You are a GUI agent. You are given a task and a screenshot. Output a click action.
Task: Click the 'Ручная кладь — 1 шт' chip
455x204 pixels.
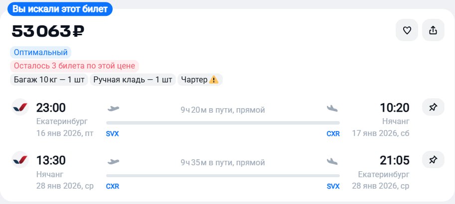(133, 80)
